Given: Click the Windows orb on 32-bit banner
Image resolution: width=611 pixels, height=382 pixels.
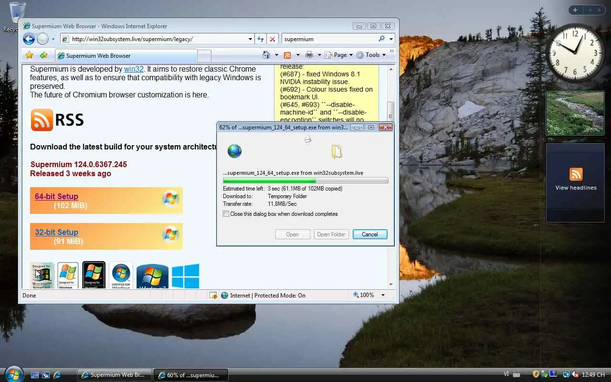Looking at the screenshot, I should (170, 234).
